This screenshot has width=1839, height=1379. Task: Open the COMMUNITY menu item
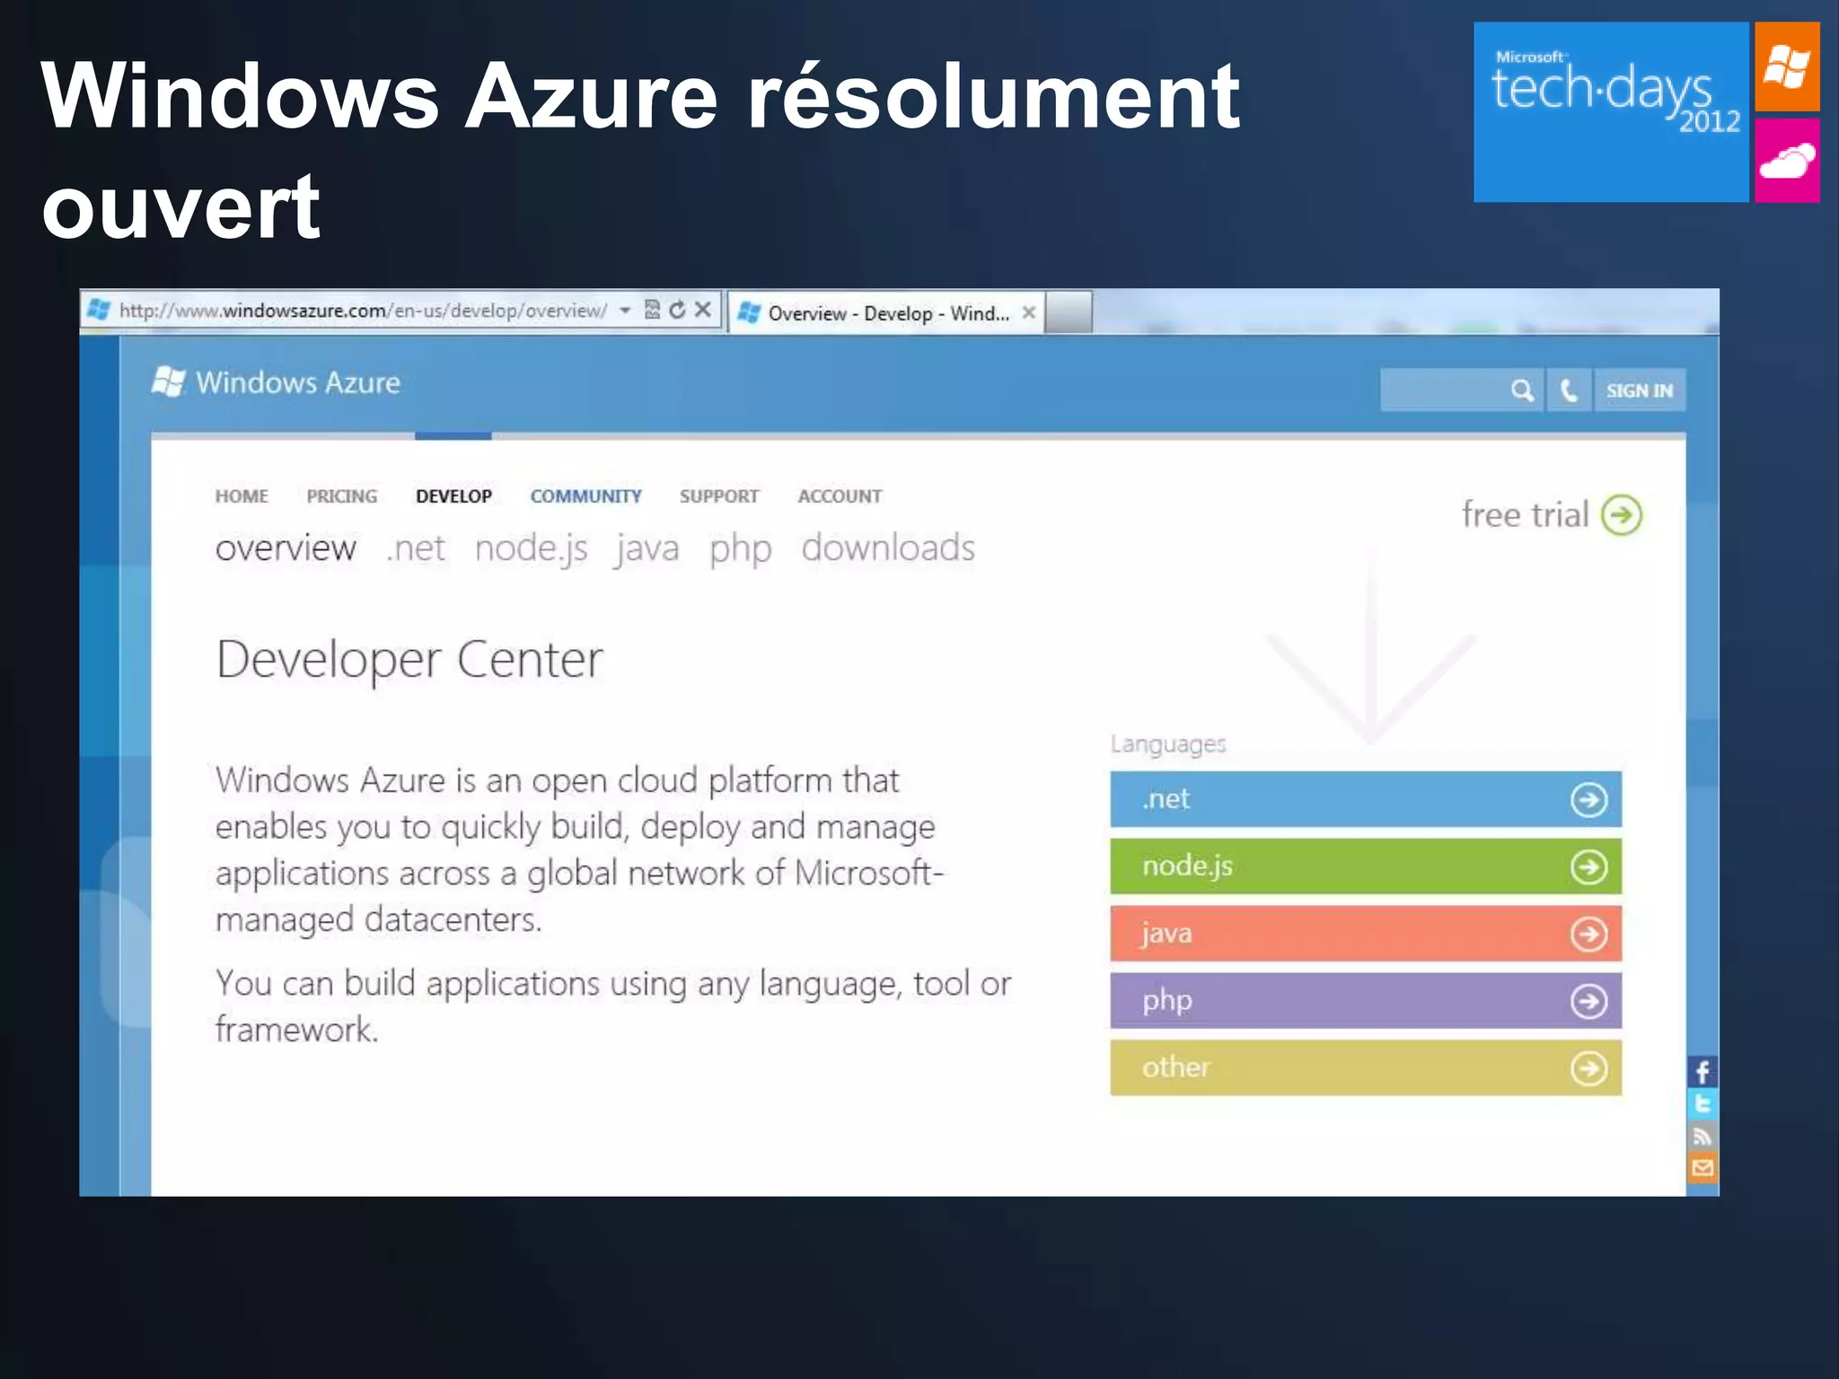click(585, 496)
